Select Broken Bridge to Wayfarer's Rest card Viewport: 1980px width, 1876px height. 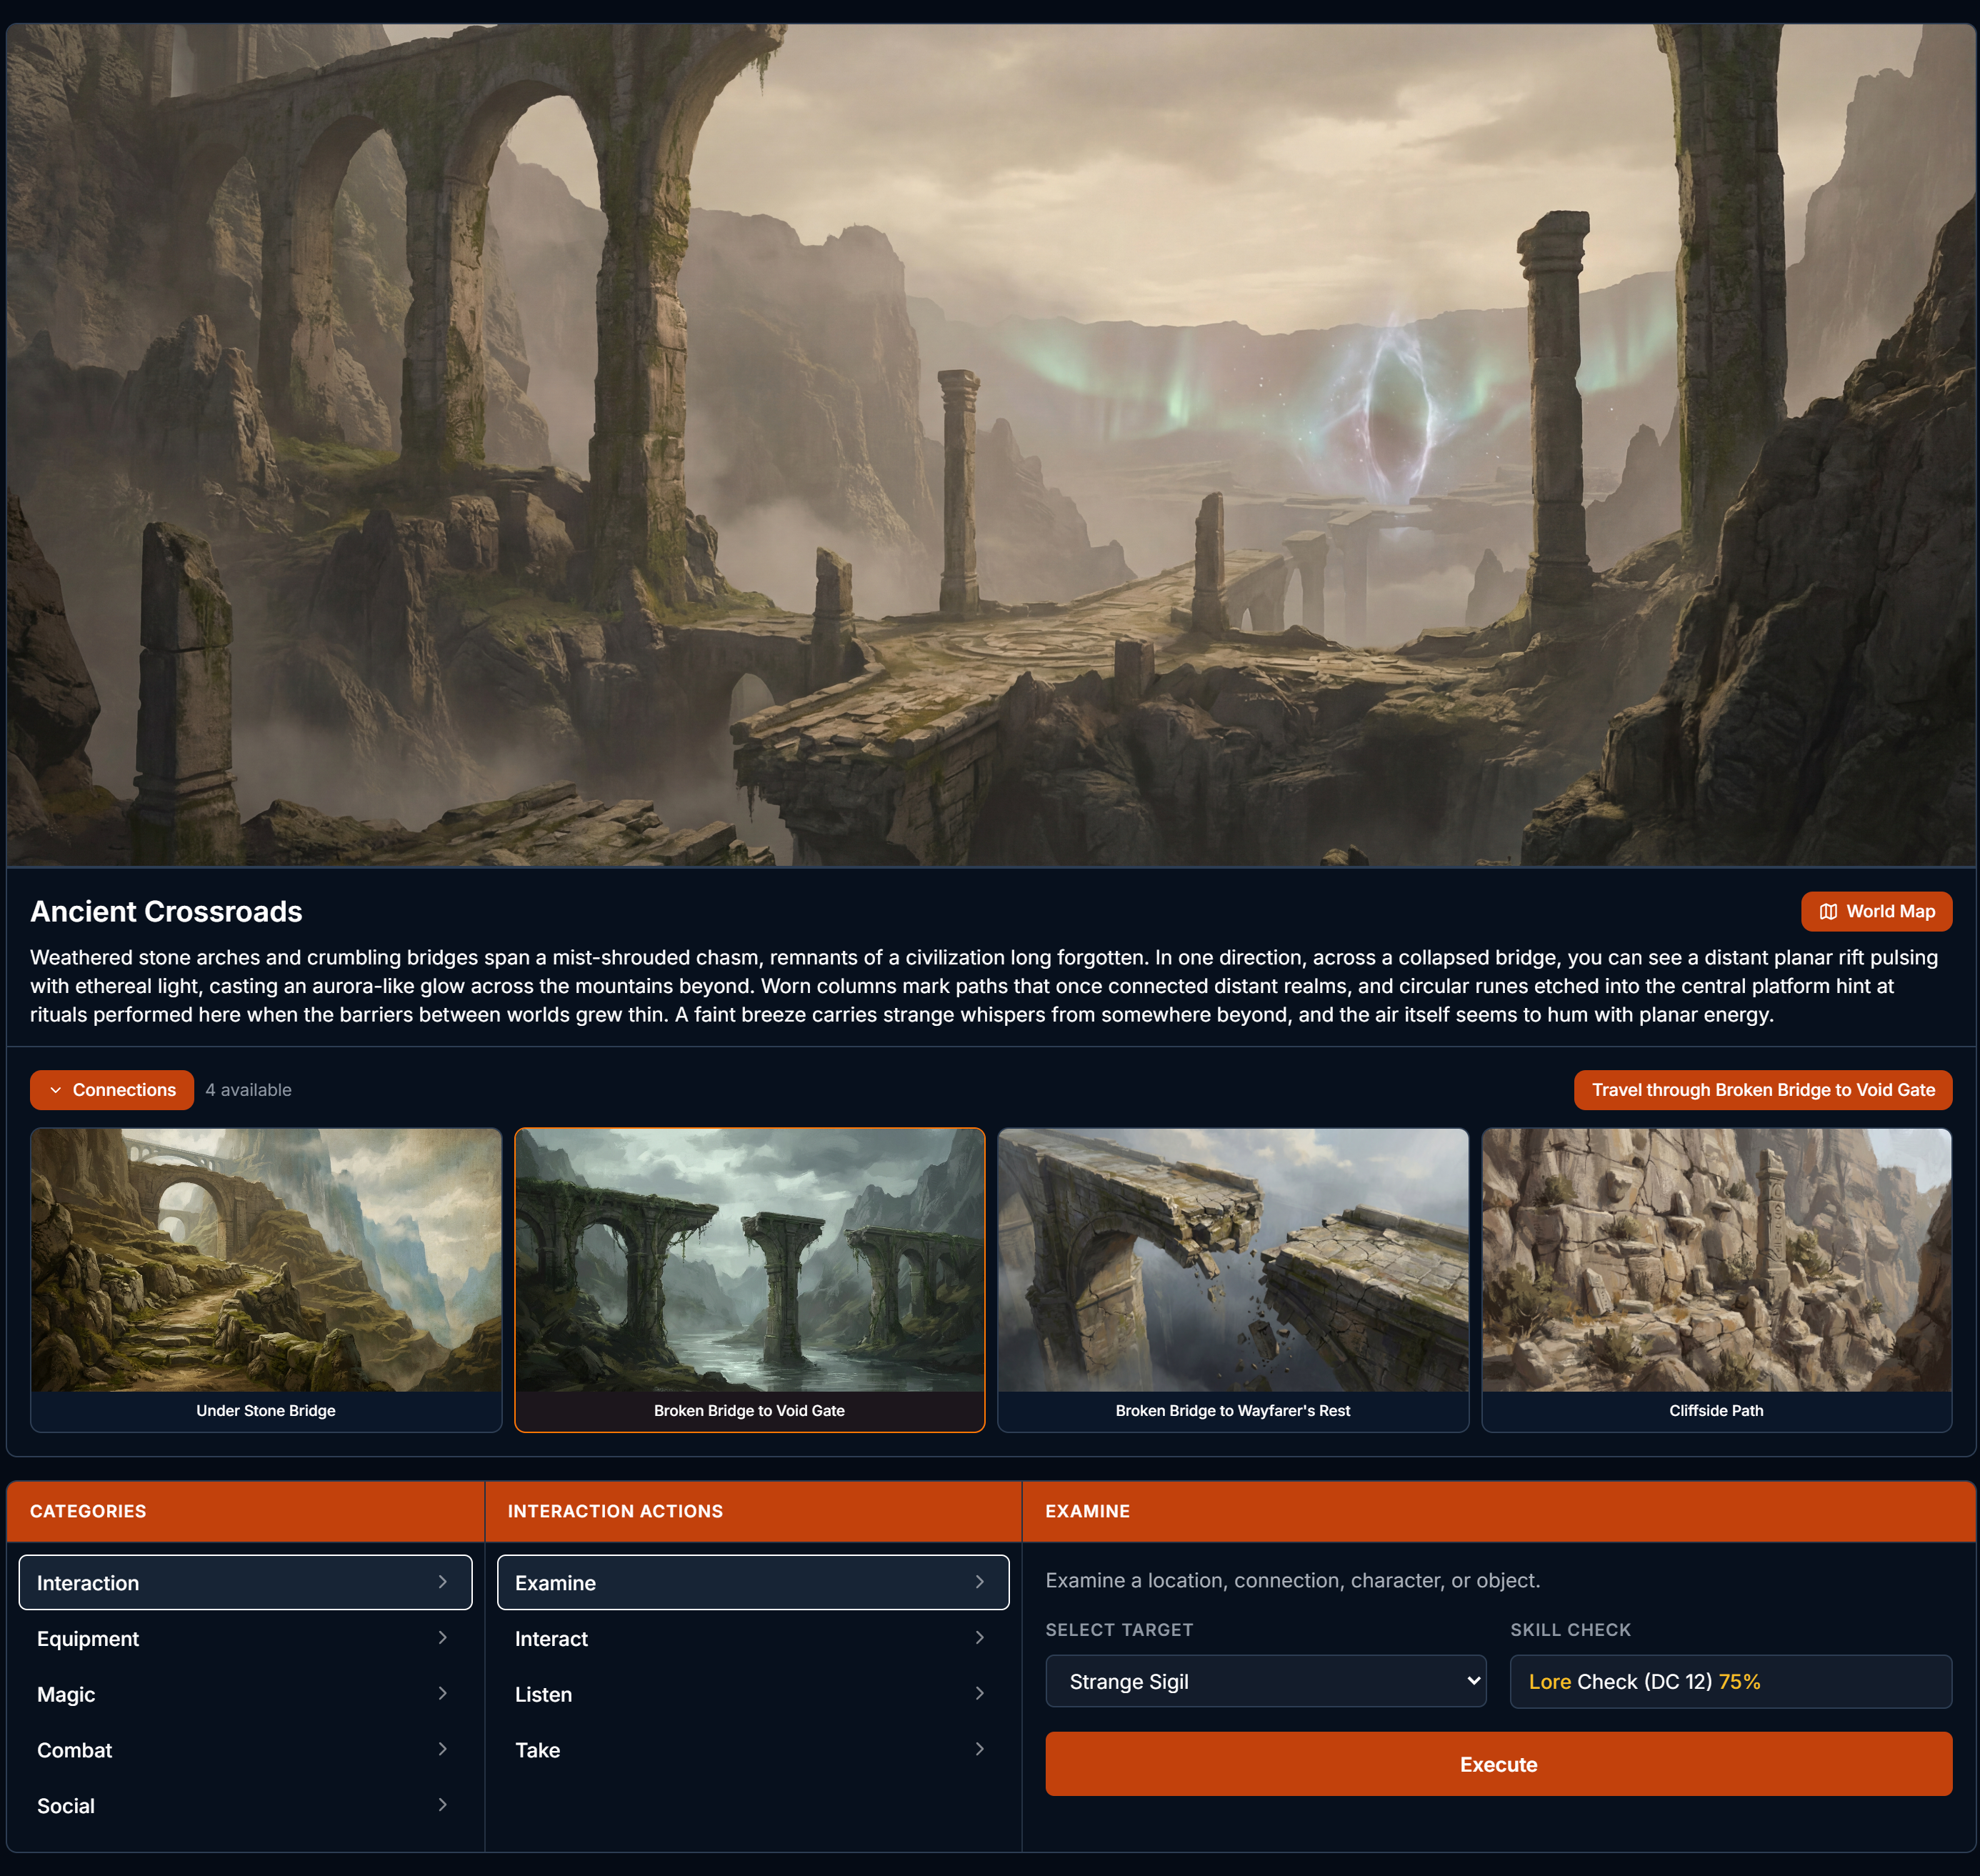point(1233,1280)
